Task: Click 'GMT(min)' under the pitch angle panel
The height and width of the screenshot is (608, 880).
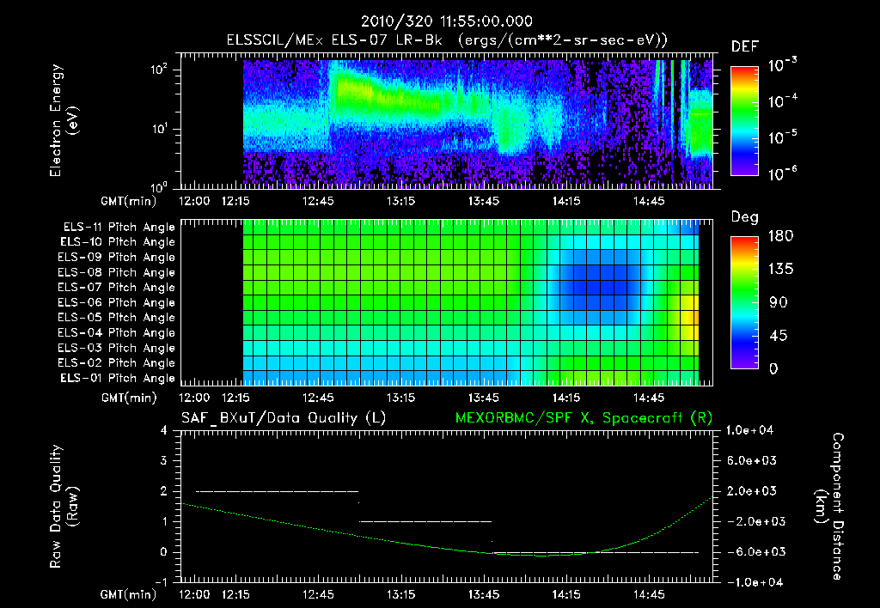Action: coord(128,398)
